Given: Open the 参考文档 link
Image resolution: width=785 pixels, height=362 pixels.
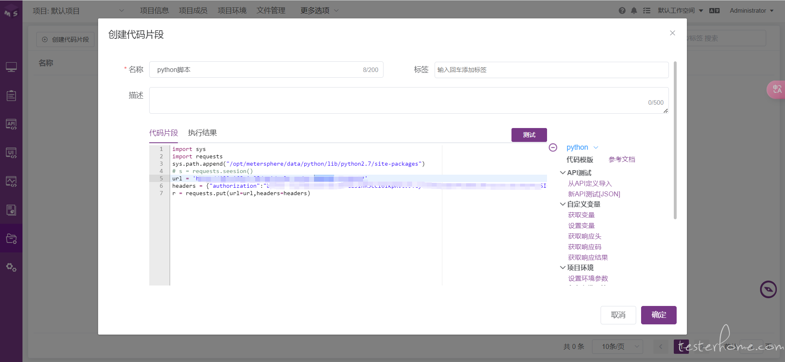Looking at the screenshot, I should pos(622,160).
